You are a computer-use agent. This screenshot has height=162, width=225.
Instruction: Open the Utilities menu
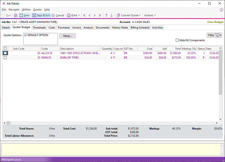pyautogui.click(x=26, y=9)
